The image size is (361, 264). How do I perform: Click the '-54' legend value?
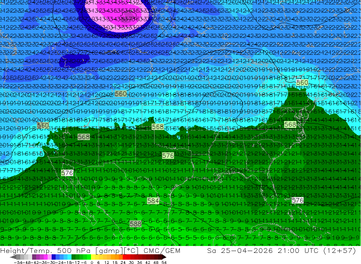(x=18, y=263)
